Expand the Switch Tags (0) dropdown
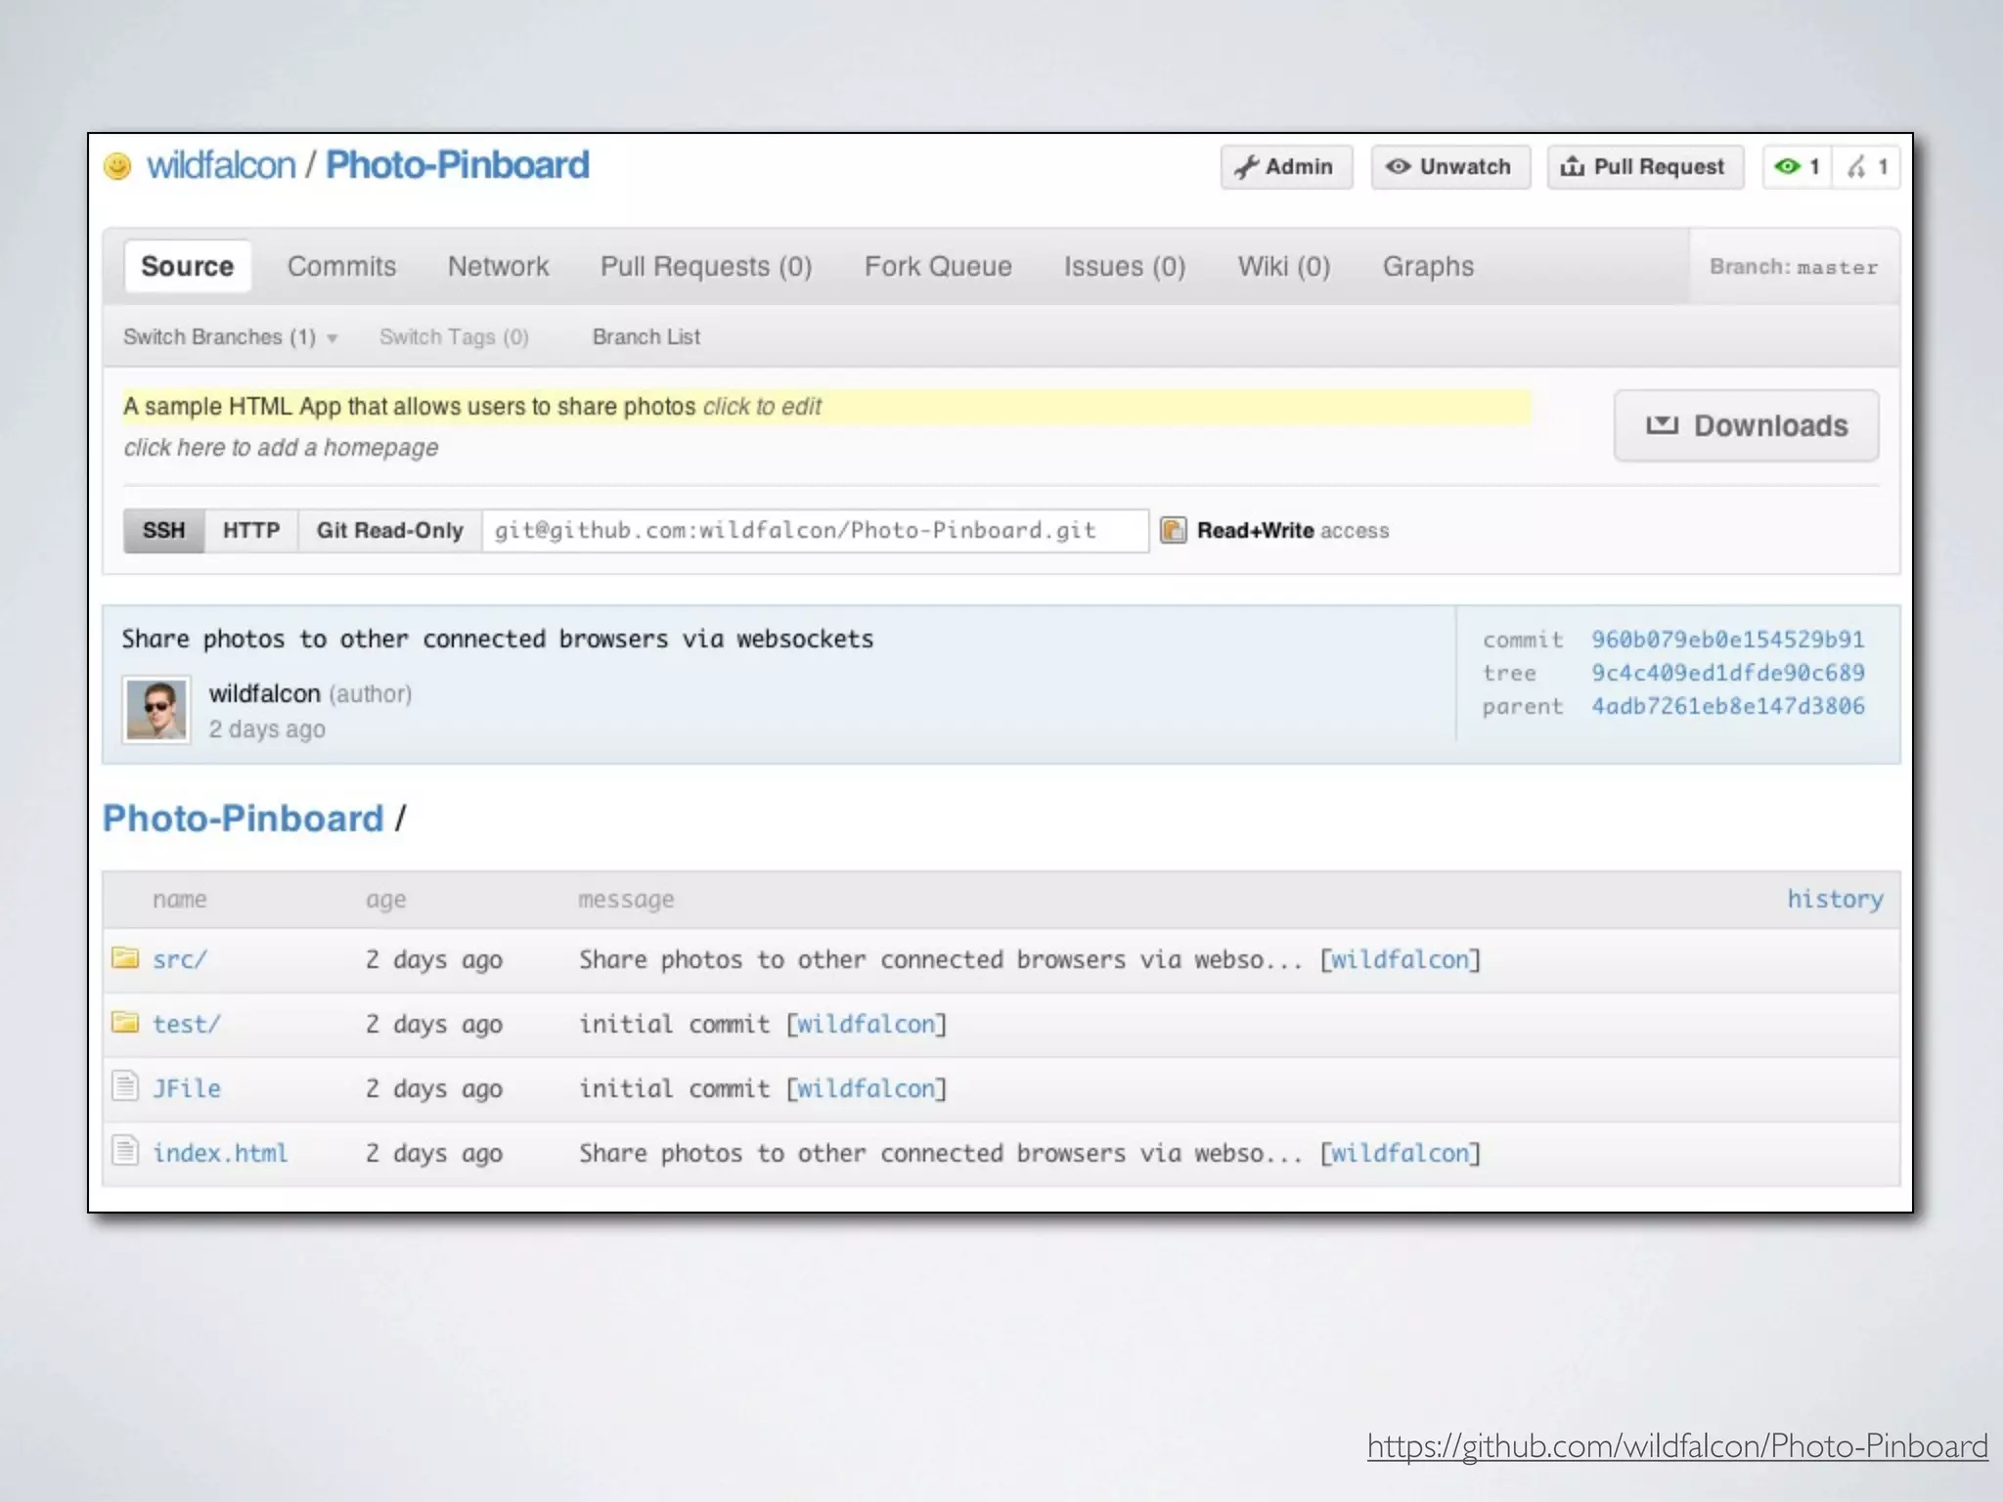 coord(454,336)
